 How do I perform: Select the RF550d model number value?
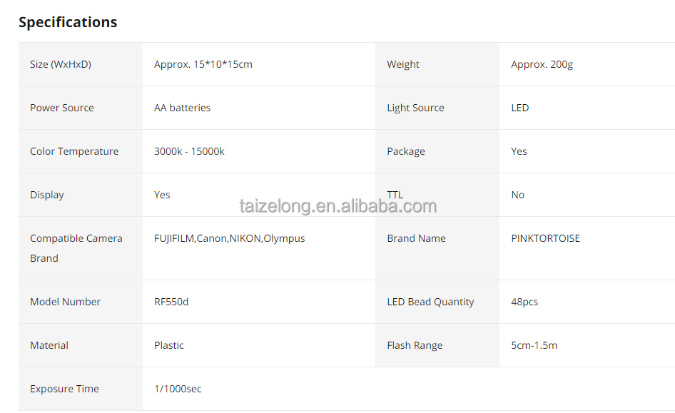171,302
